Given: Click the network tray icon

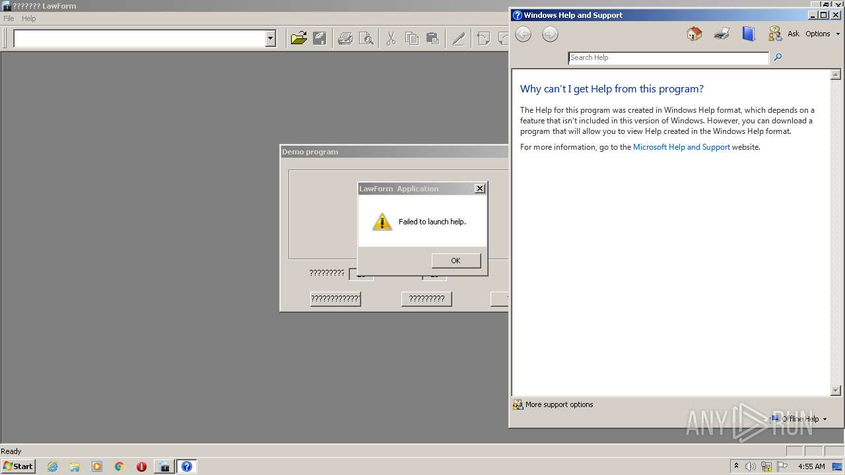Looking at the screenshot, I should [x=766, y=466].
